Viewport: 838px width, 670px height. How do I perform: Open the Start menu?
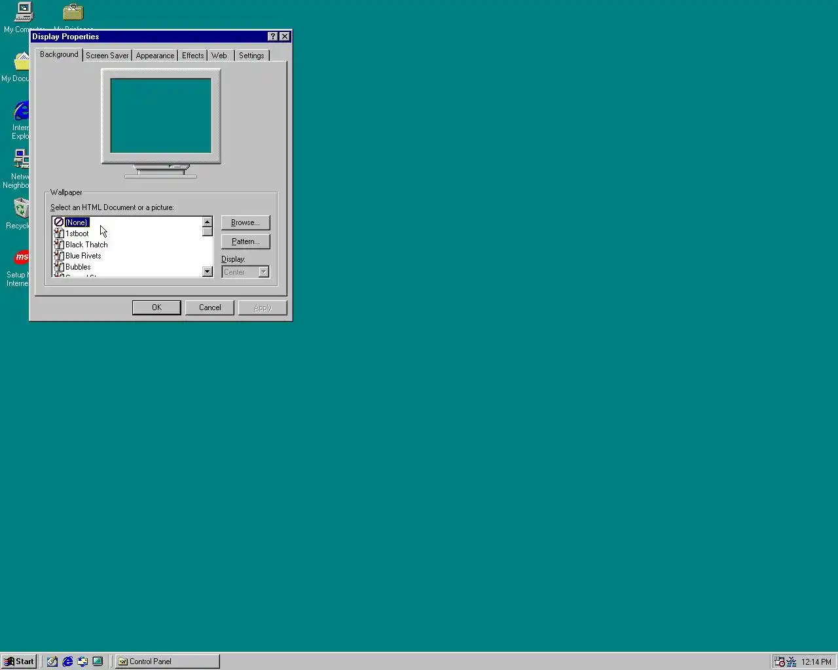tap(19, 661)
